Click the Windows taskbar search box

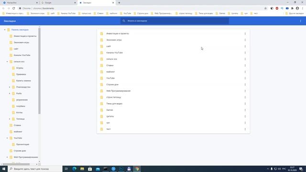coord(35,169)
